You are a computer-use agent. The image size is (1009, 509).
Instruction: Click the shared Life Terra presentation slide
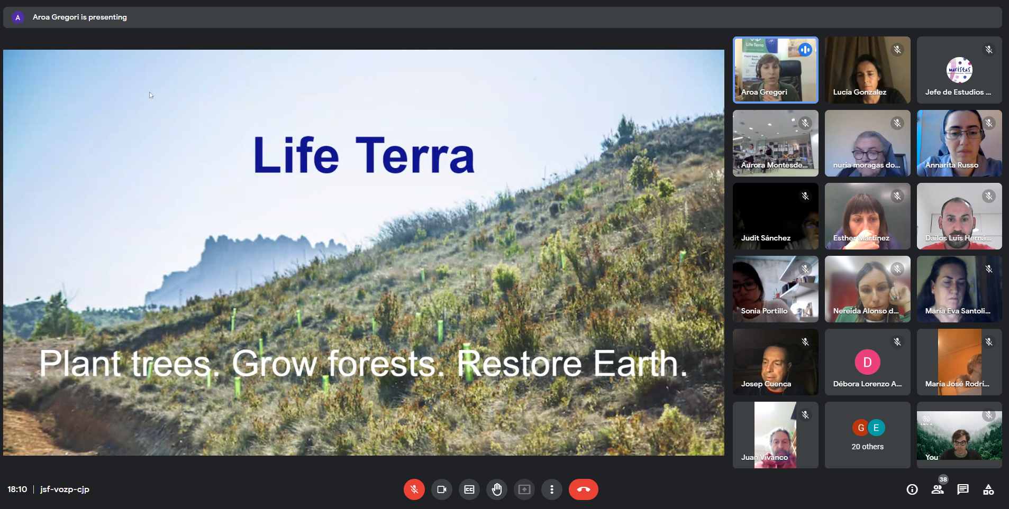tap(363, 253)
